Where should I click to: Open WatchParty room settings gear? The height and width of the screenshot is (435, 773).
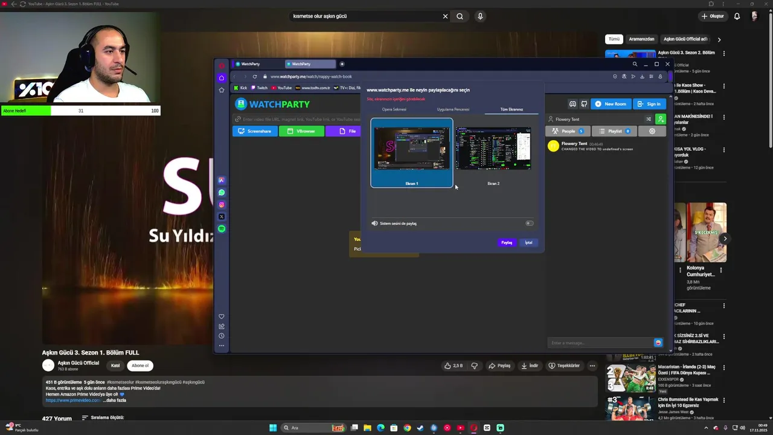pos(652,131)
